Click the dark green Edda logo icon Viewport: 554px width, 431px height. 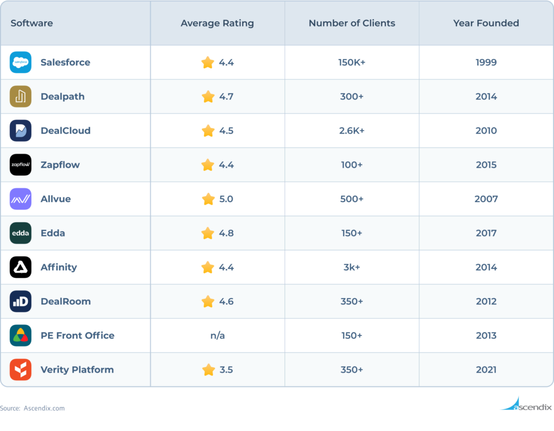click(21, 233)
